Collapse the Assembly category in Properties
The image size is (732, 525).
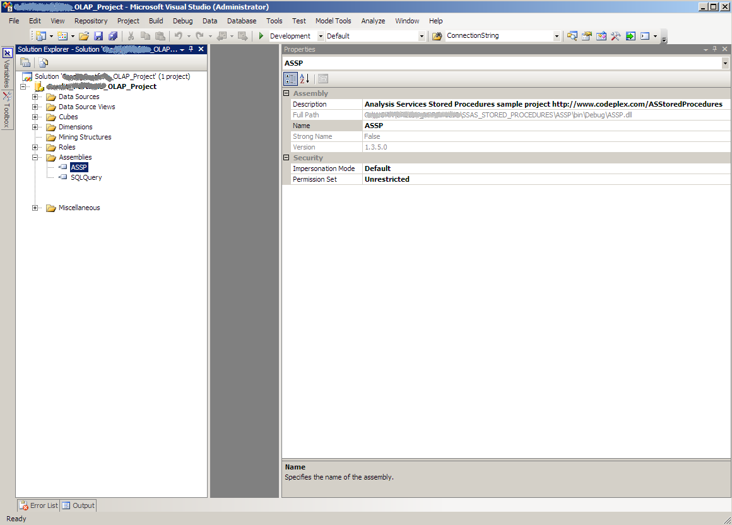(286, 93)
